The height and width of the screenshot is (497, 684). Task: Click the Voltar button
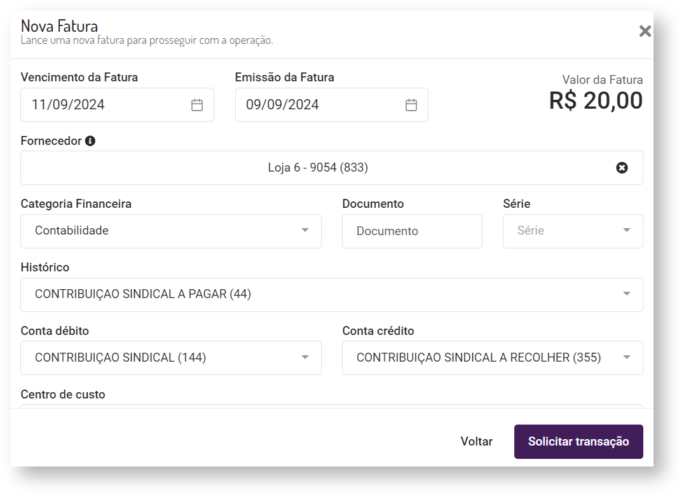pos(476,442)
